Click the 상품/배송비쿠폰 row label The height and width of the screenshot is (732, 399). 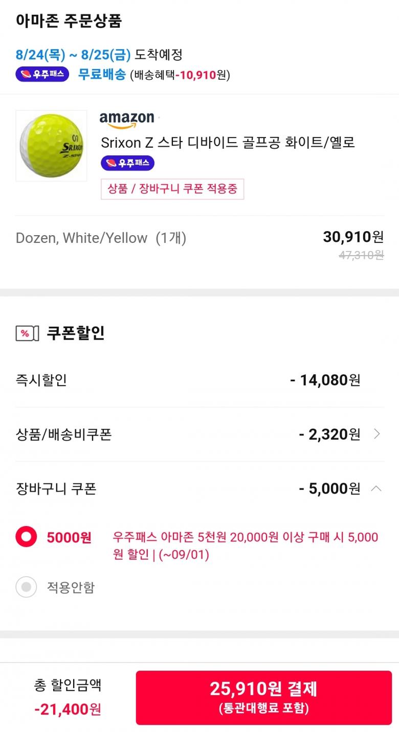(x=63, y=434)
